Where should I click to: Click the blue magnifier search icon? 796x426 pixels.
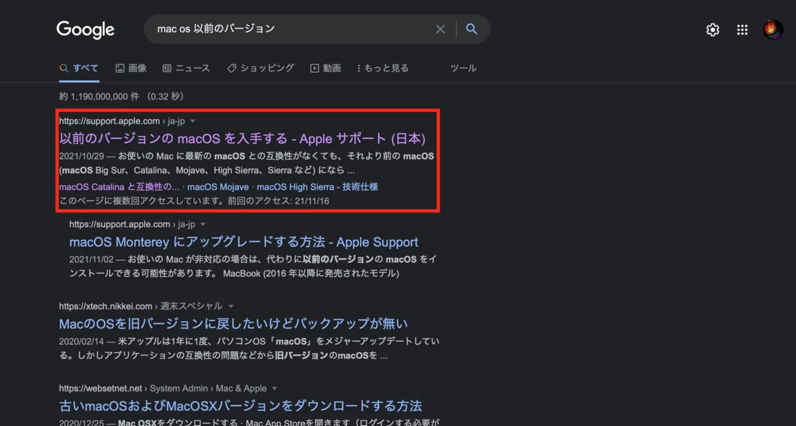pyautogui.click(x=472, y=29)
